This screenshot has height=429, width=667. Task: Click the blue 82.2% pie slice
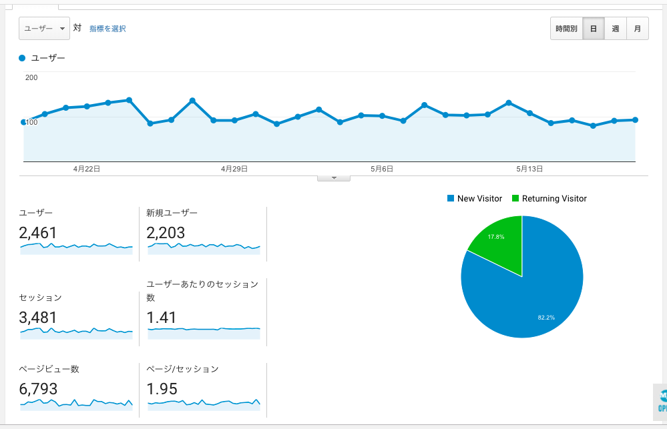(x=534, y=294)
